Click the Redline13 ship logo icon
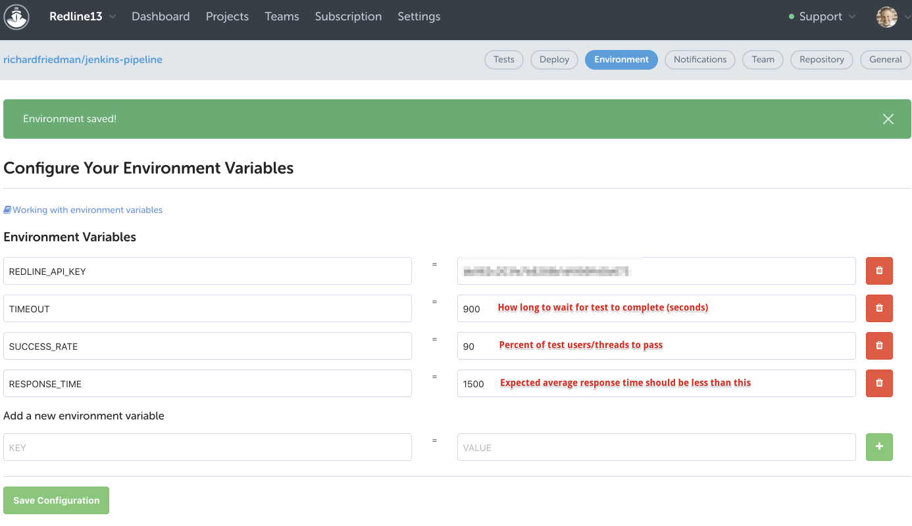This screenshot has height=526, width=912. [16, 16]
